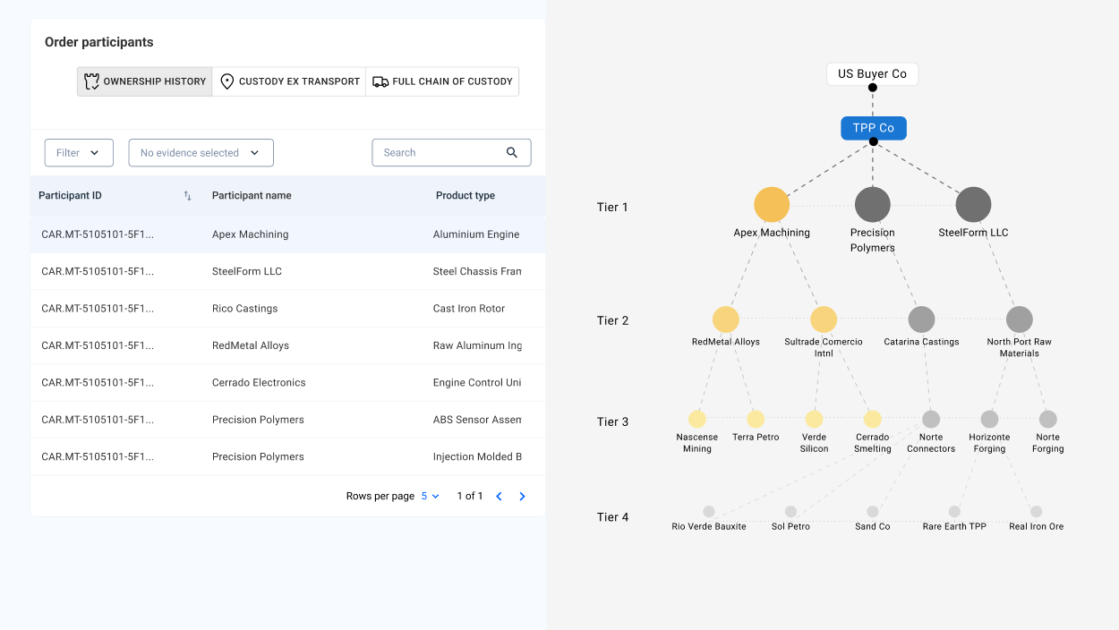
Task: Open the Full Chain of Custody tab
Action: (442, 81)
